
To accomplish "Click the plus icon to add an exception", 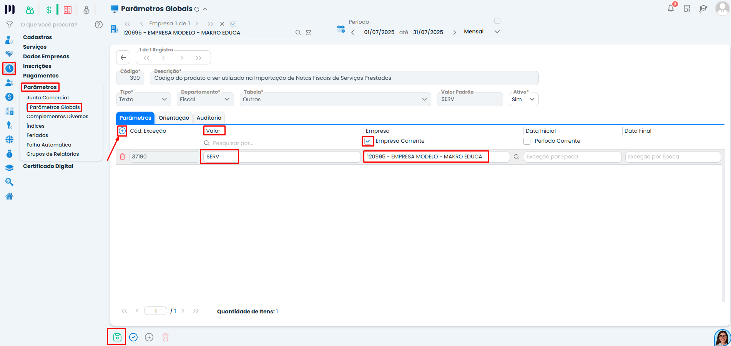I will pos(122,131).
